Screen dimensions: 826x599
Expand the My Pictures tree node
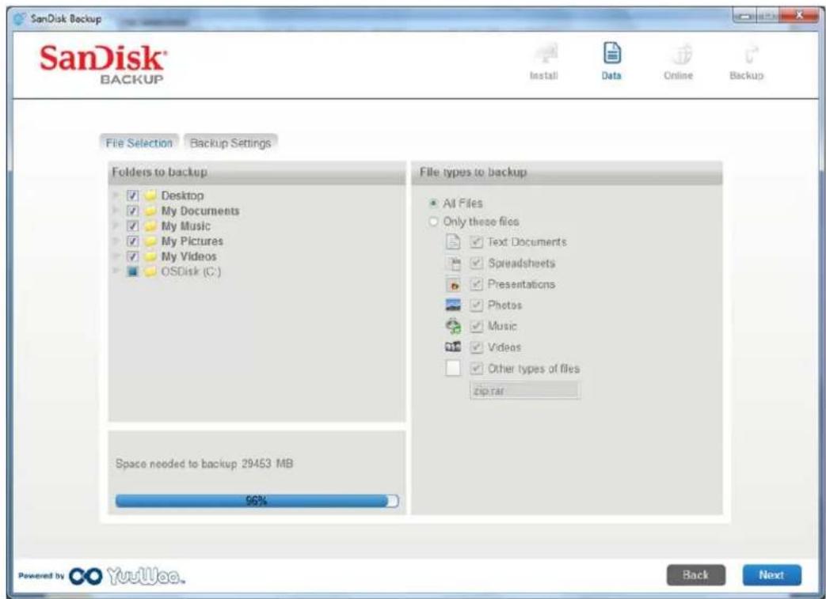click(116, 241)
